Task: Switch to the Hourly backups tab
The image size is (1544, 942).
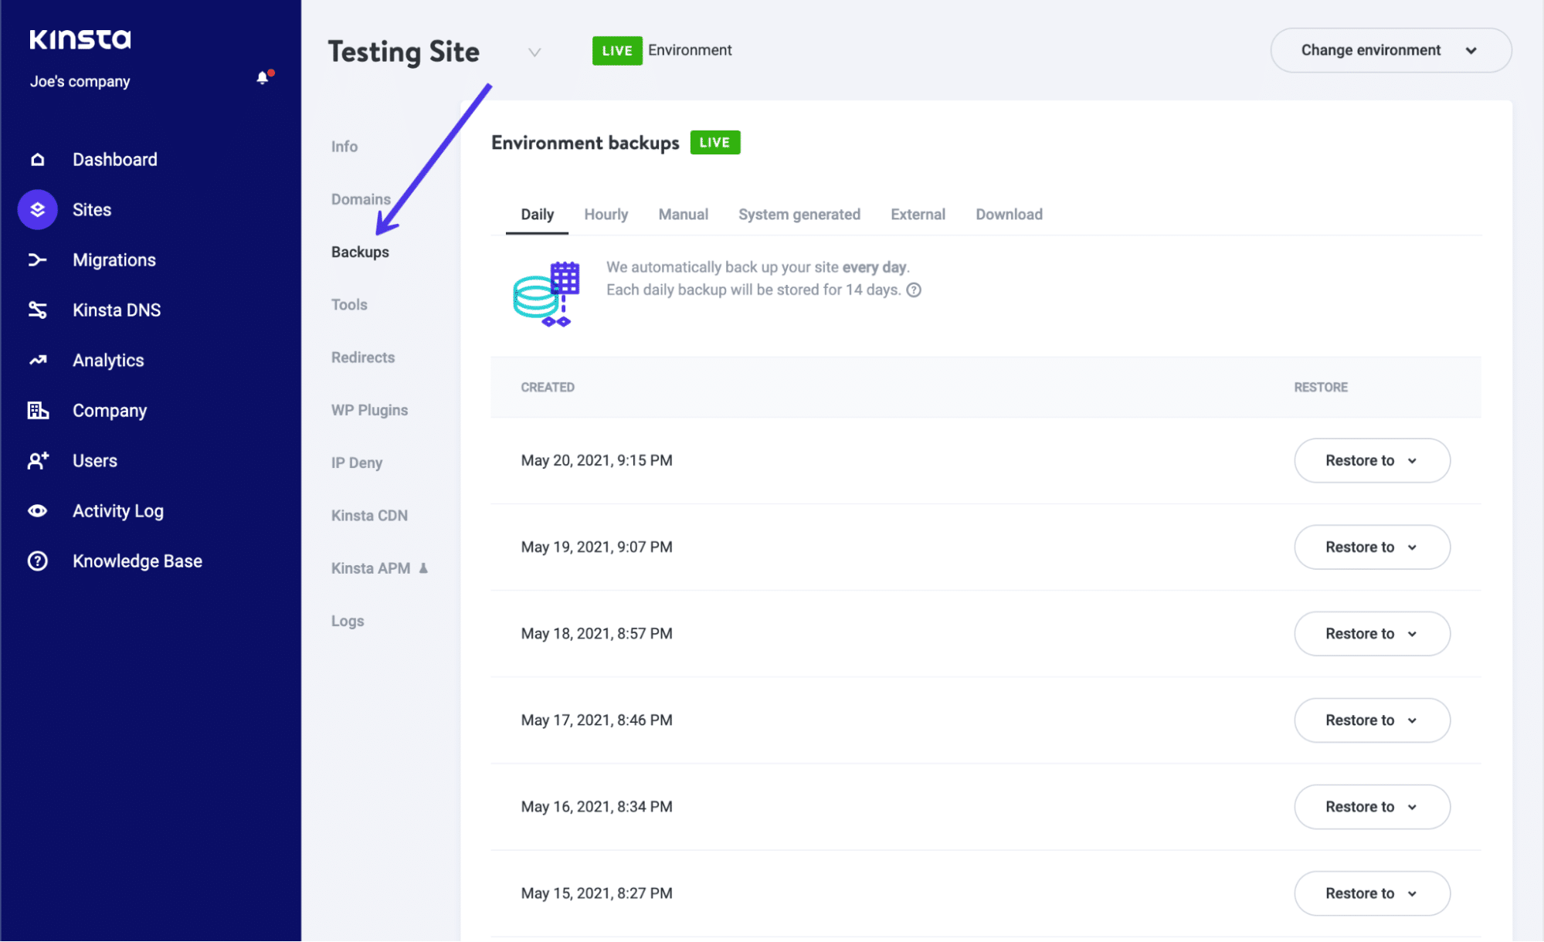Action: tap(606, 214)
